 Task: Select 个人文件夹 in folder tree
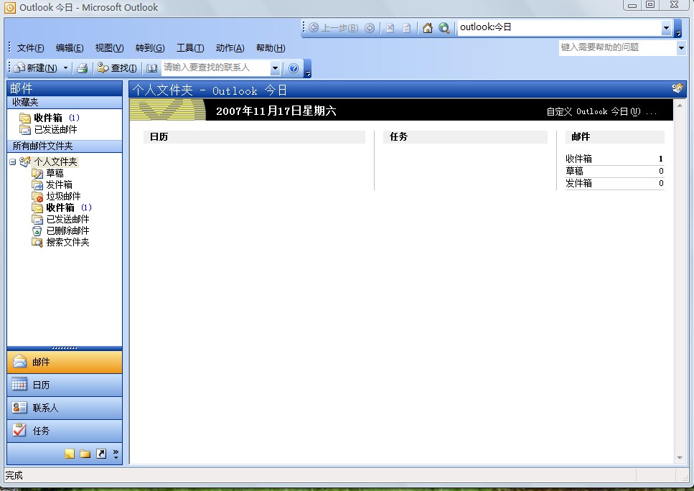[x=55, y=162]
